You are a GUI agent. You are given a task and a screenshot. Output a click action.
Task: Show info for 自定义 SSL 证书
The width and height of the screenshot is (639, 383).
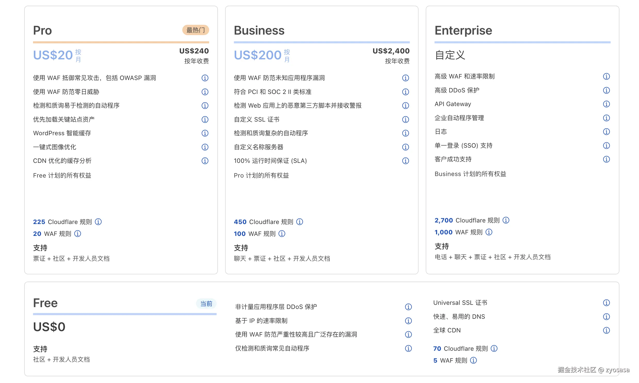pos(406,119)
